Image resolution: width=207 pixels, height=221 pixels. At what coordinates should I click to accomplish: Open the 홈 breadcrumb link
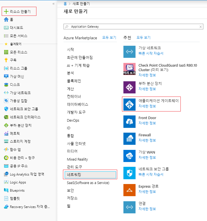pyautogui.click(x=65, y=4)
